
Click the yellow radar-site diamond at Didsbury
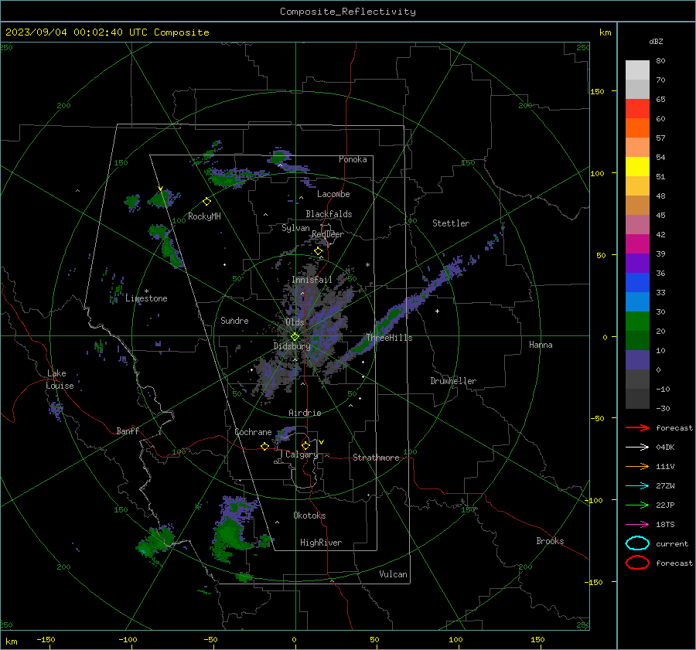295,337
